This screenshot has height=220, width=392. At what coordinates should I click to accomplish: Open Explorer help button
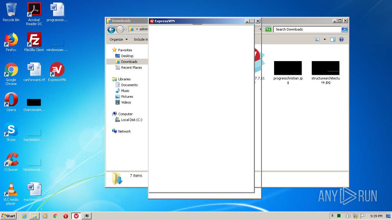(x=341, y=39)
